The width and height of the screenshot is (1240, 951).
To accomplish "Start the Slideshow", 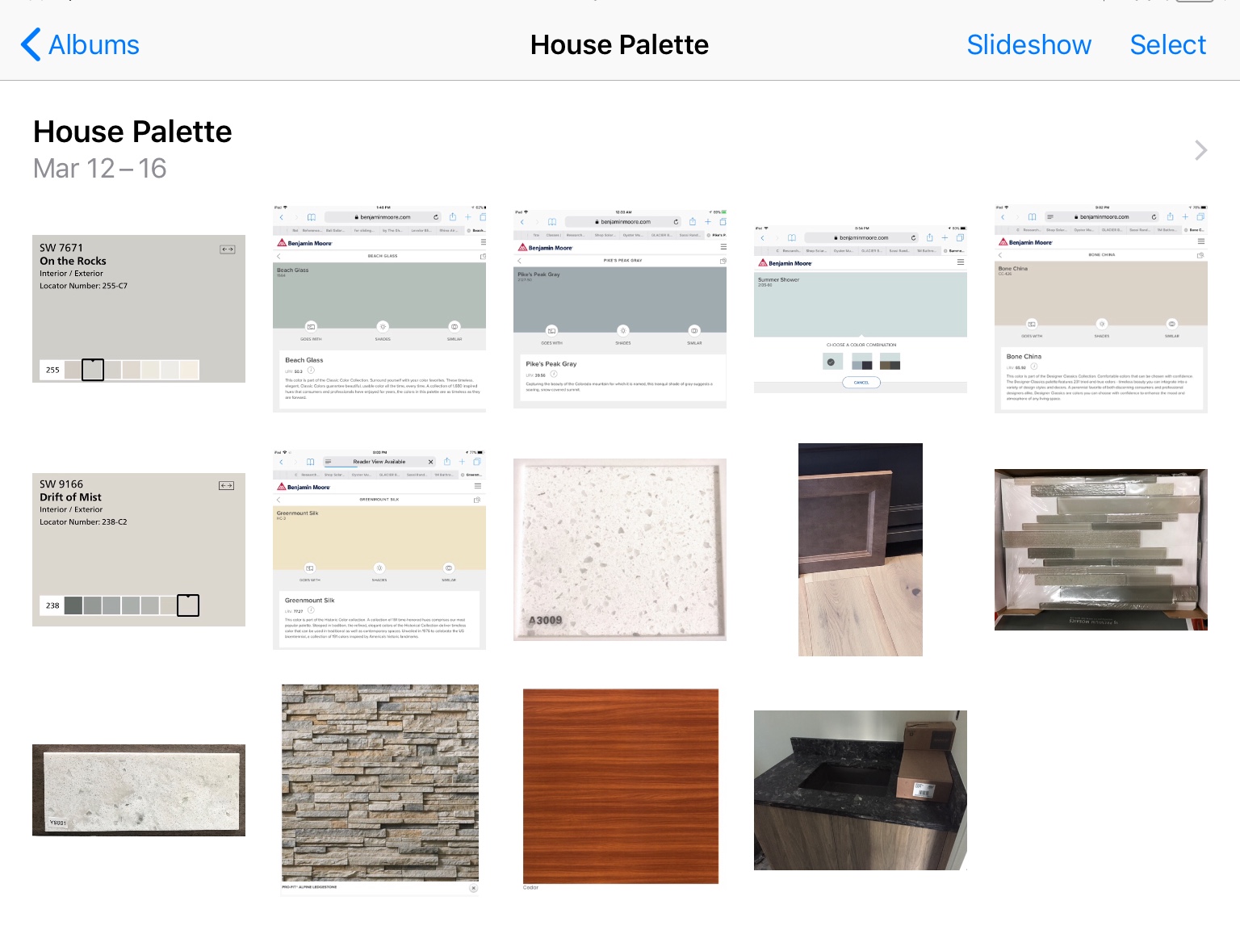I will tap(1028, 45).
